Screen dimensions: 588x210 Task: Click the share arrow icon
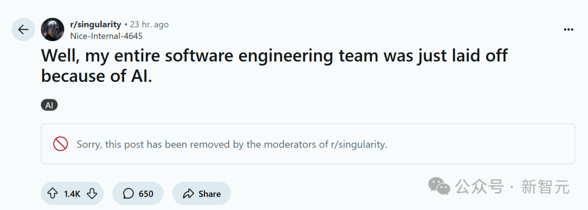[x=188, y=193]
